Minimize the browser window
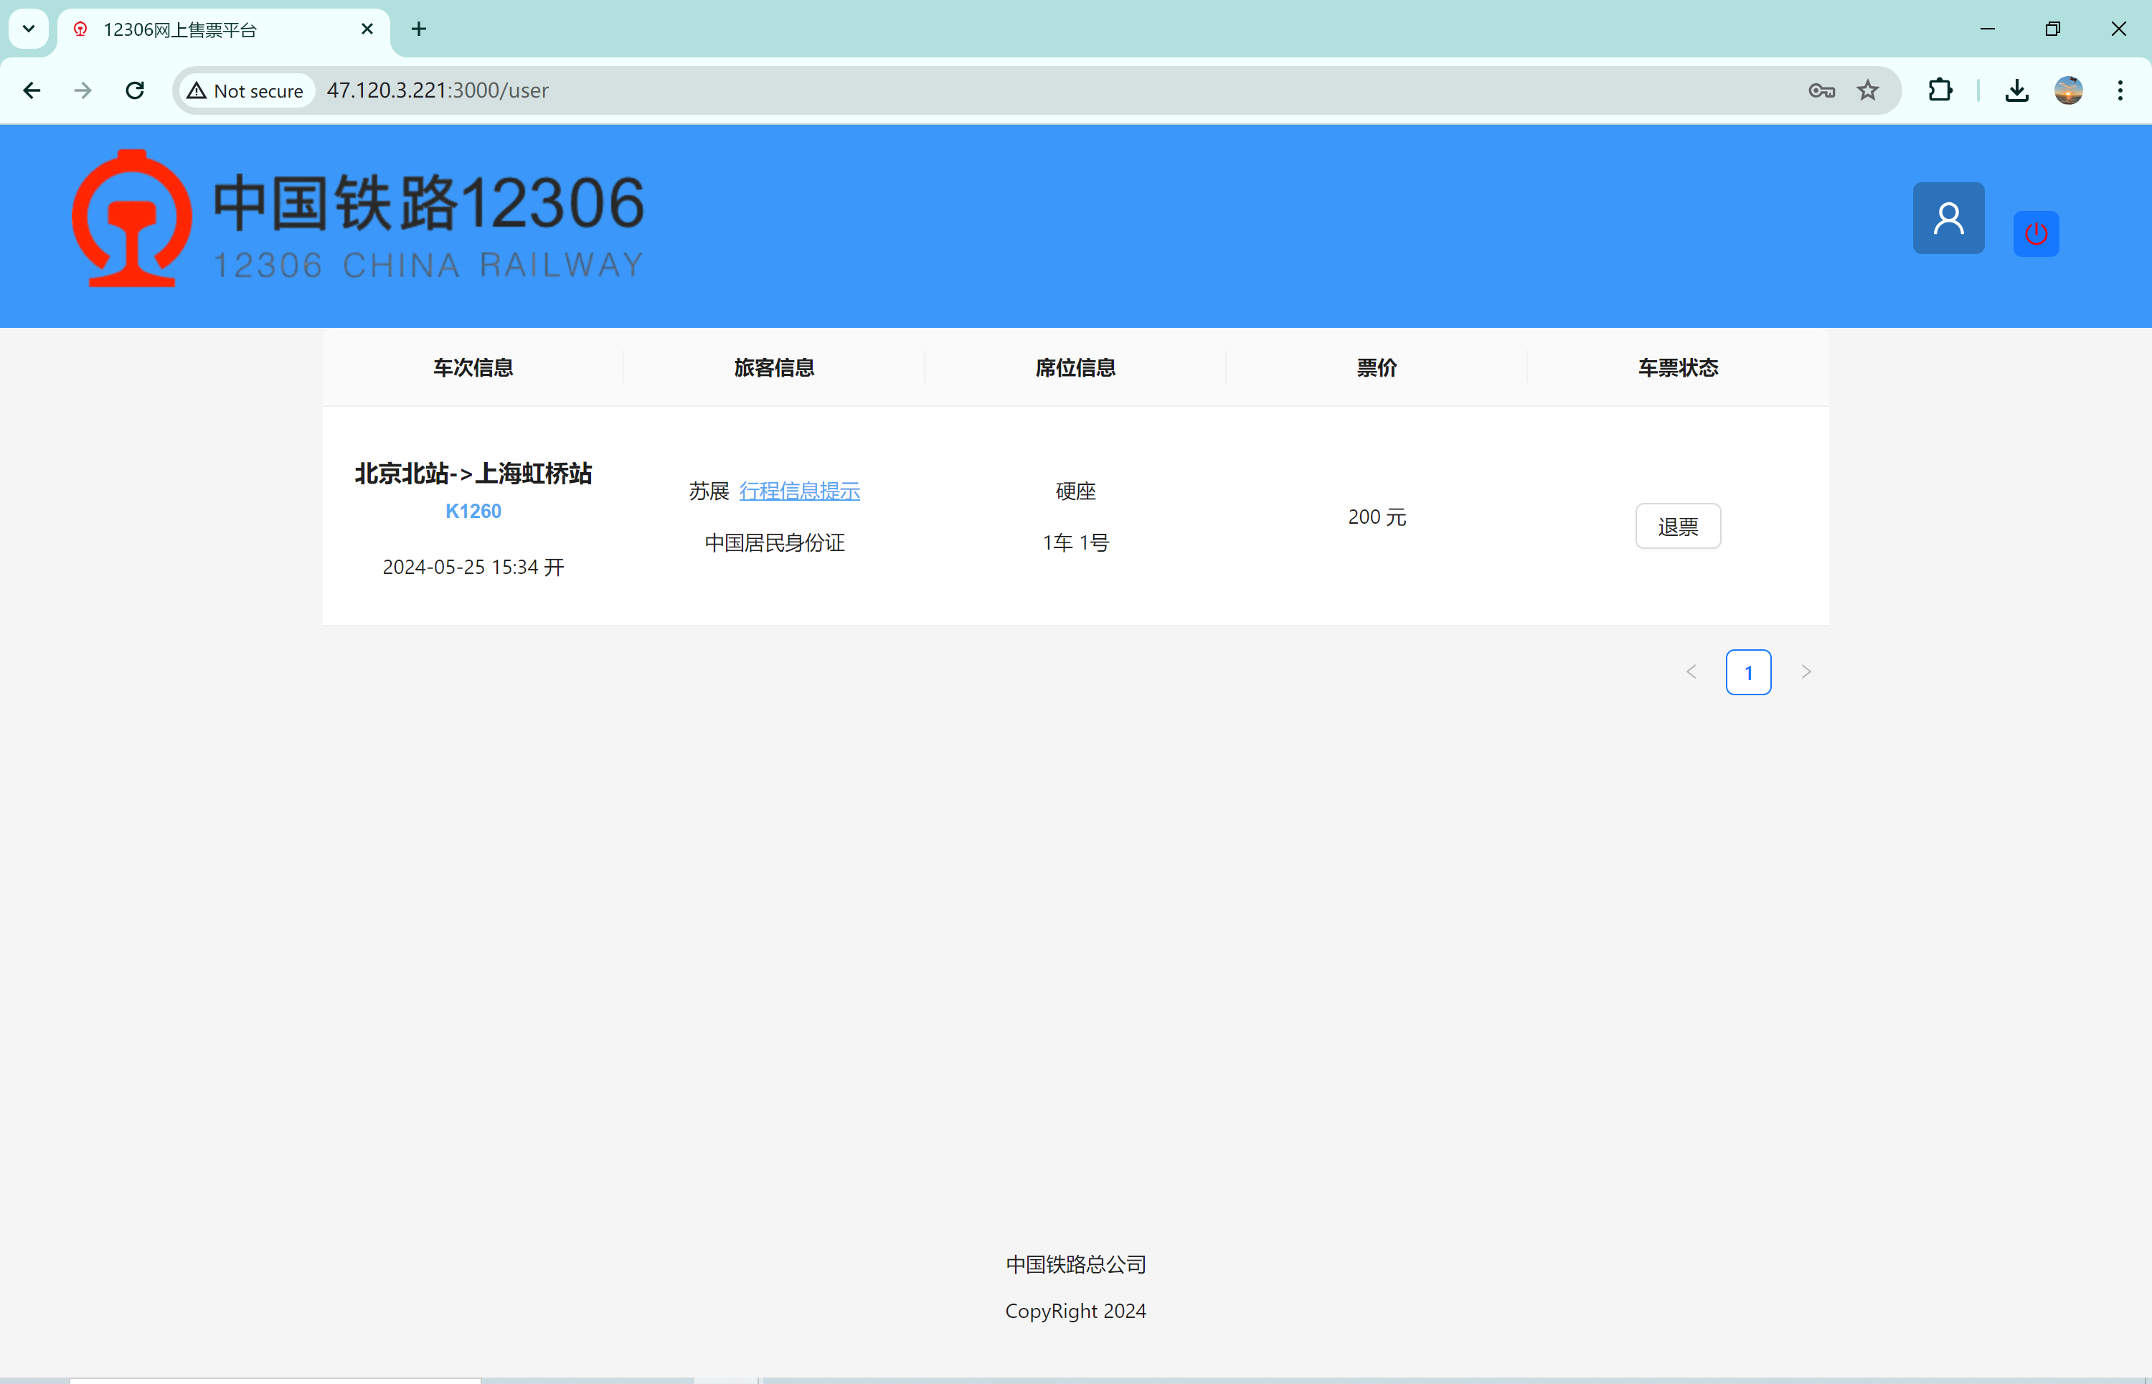This screenshot has width=2152, height=1384. [x=1988, y=29]
